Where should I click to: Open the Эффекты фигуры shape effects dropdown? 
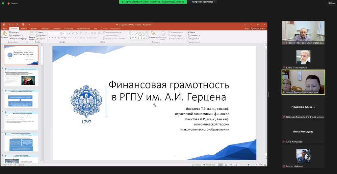[x=176, y=39]
